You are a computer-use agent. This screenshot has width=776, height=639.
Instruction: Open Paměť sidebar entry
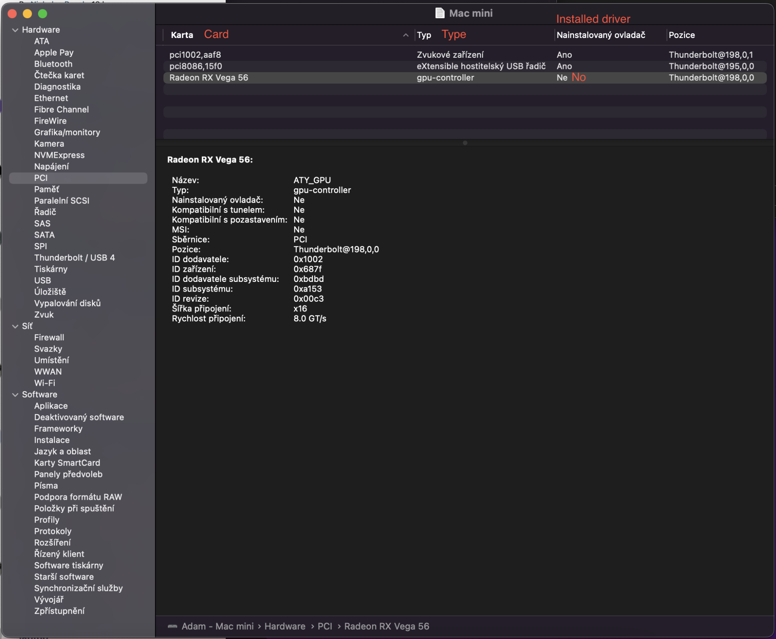pyautogui.click(x=47, y=189)
